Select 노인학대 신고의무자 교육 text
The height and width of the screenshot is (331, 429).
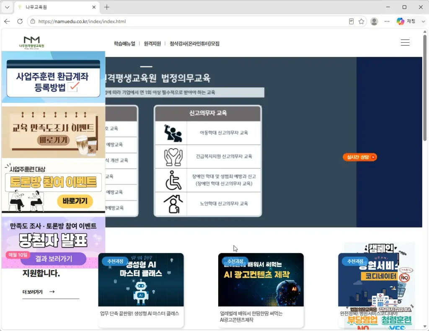click(x=224, y=204)
